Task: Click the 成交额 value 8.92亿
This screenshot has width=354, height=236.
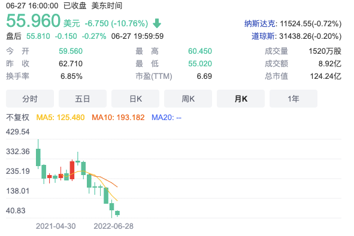Action: pyautogui.click(x=330, y=64)
